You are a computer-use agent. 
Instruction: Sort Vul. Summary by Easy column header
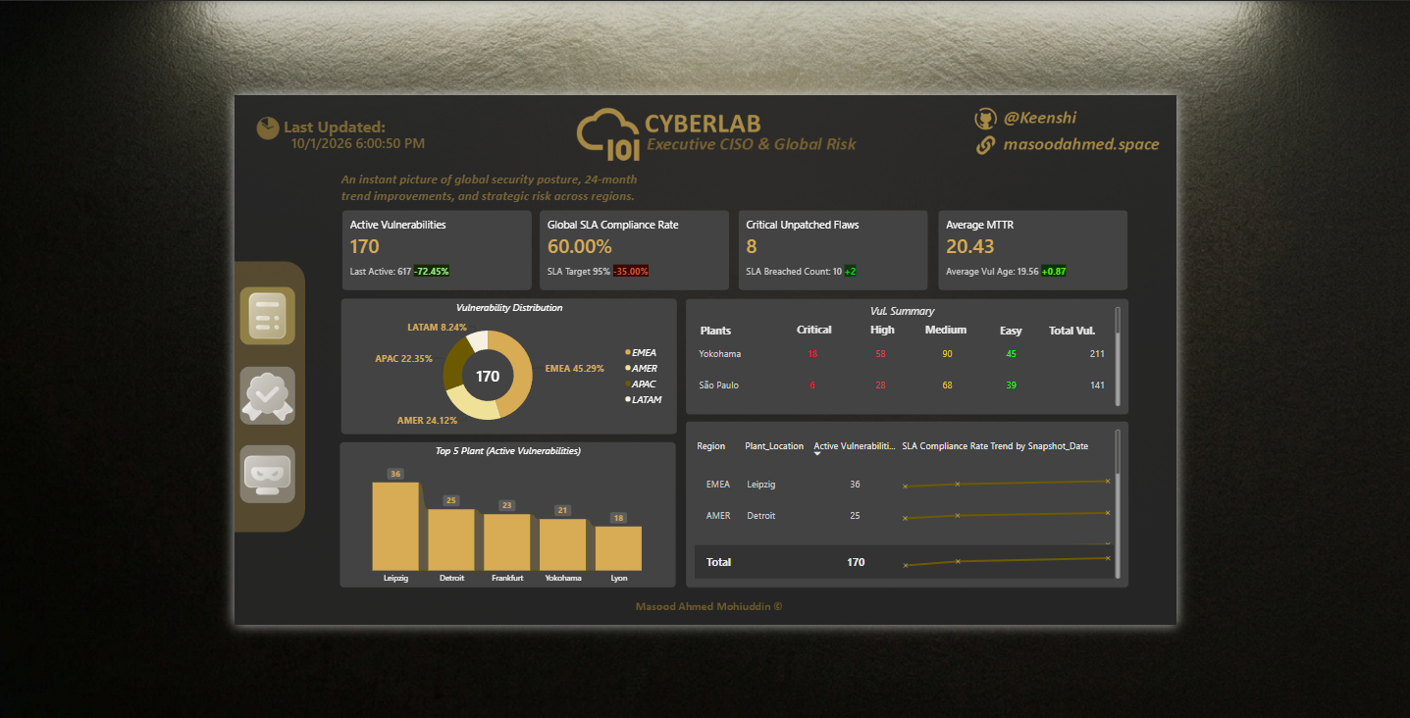pyautogui.click(x=1011, y=331)
